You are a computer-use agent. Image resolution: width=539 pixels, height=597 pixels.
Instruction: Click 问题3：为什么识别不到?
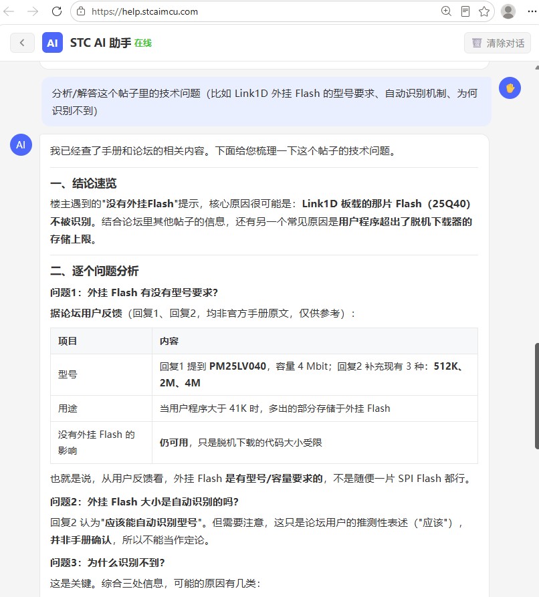[x=108, y=563]
